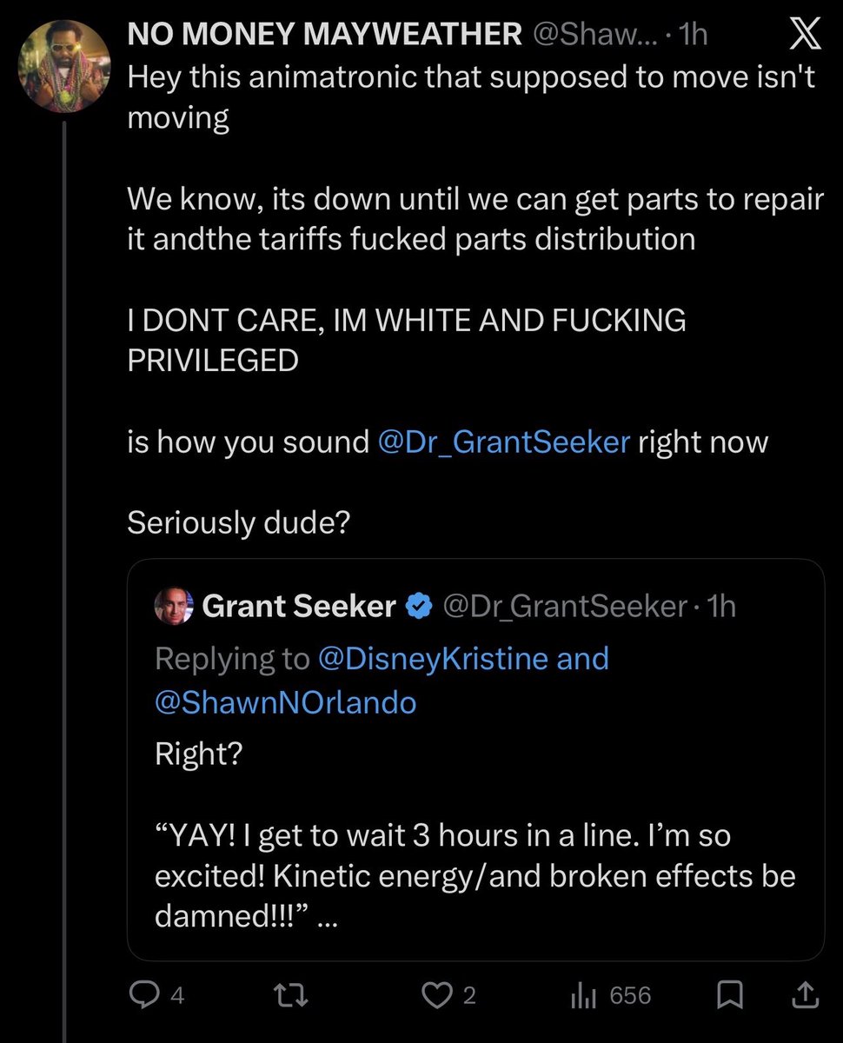
Task: Open view analytics bar chart icon
Action: click(x=581, y=995)
